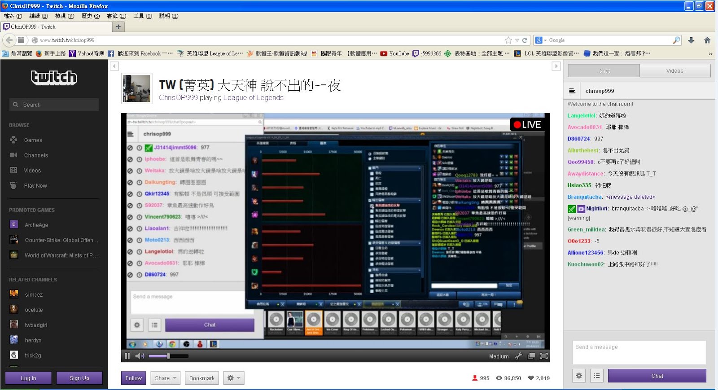Send message with Chat button

coord(657,376)
